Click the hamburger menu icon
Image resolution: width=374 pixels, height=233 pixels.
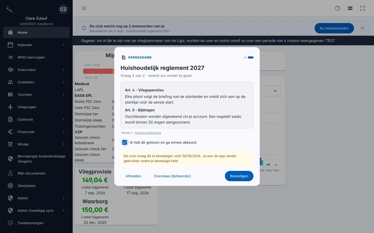point(84,8)
